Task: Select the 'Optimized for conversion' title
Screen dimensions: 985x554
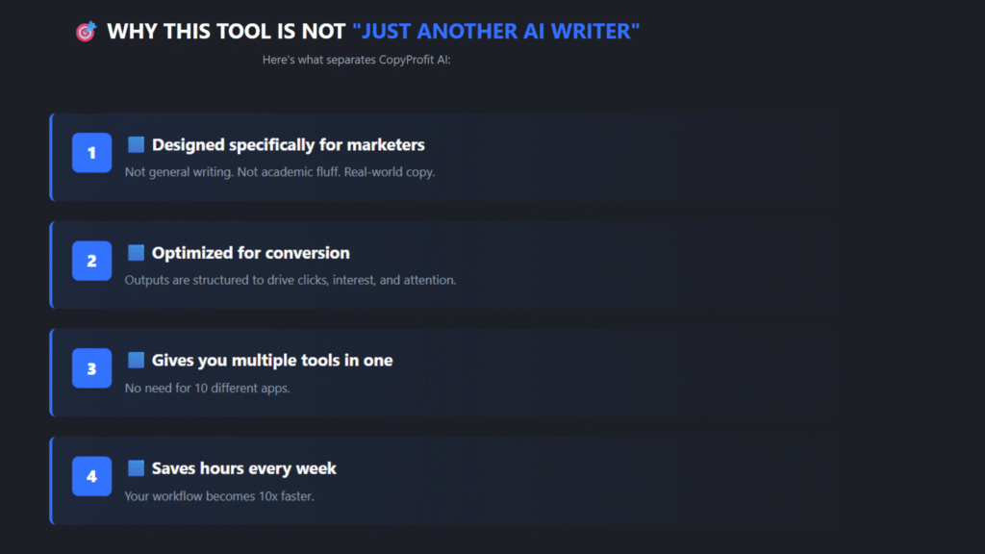Action: pyautogui.click(x=250, y=253)
